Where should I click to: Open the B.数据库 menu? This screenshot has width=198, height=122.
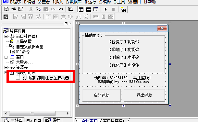coord(74,2)
